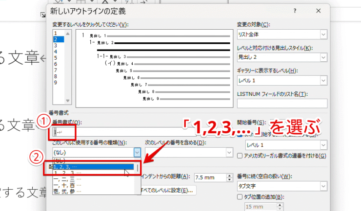Toggle the アメリカ式リーガル書式 checkbox
The width and height of the screenshot is (361, 211).
(240, 156)
